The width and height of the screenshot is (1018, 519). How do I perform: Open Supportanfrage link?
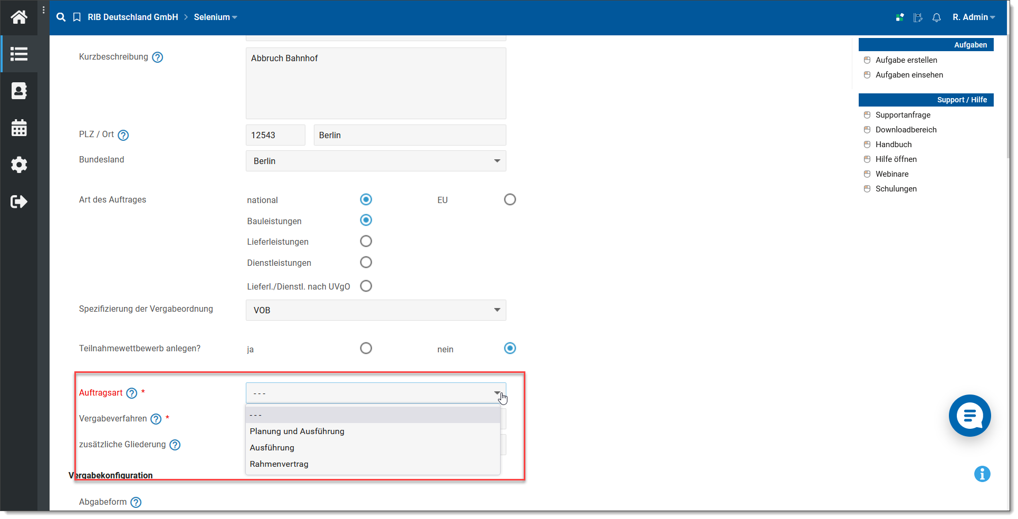click(903, 115)
